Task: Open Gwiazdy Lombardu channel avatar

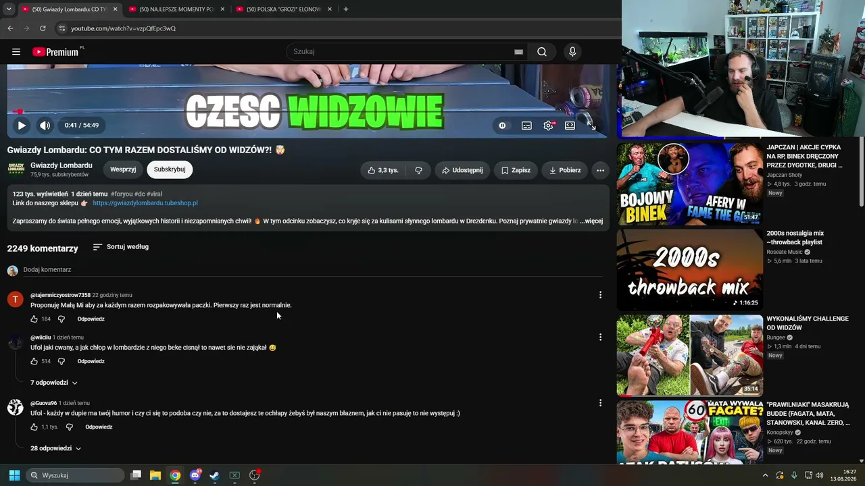Action: [x=16, y=169]
